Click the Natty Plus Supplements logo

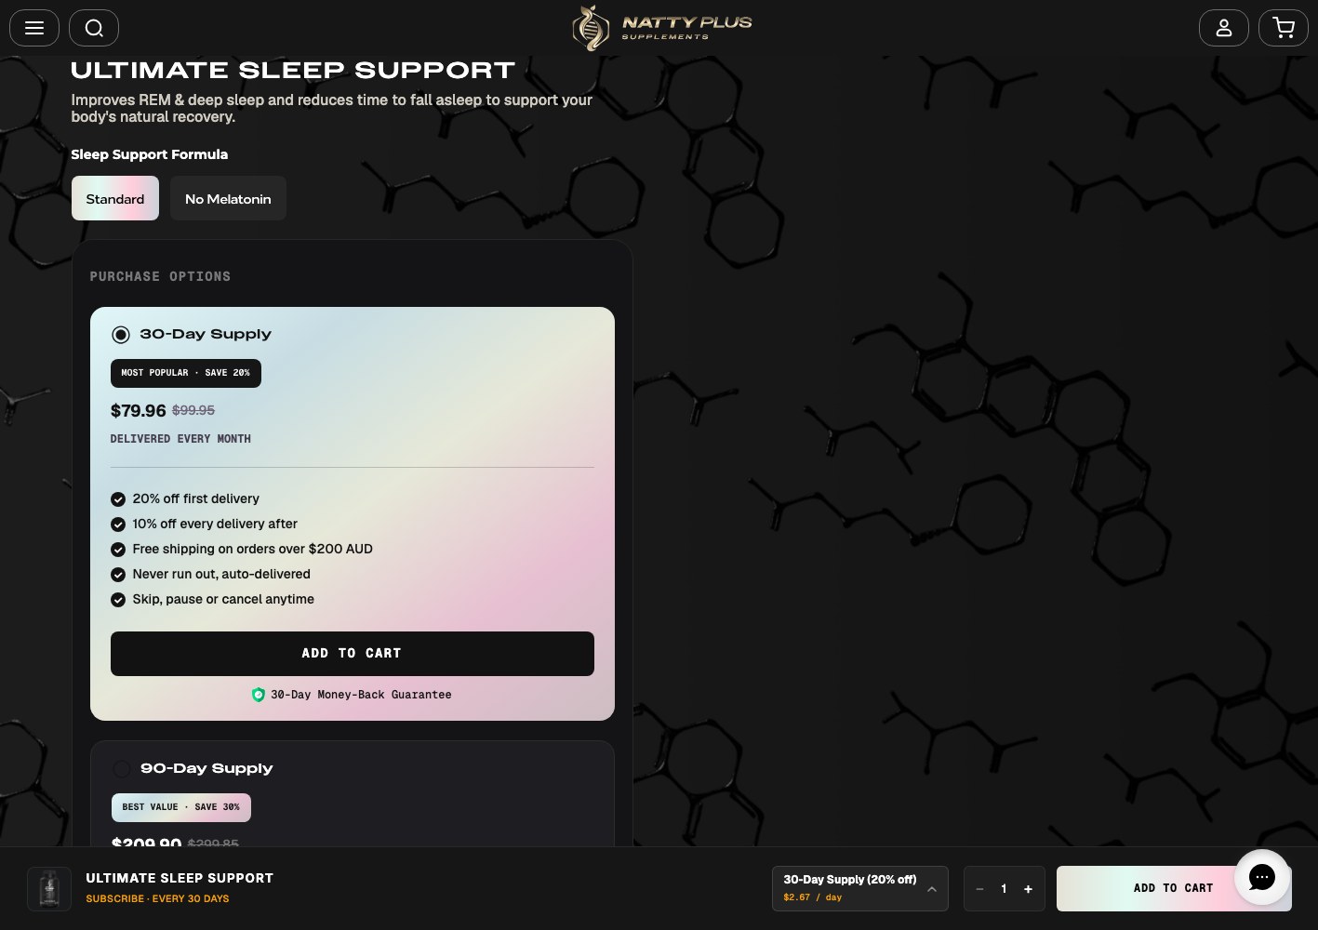tap(661, 28)
